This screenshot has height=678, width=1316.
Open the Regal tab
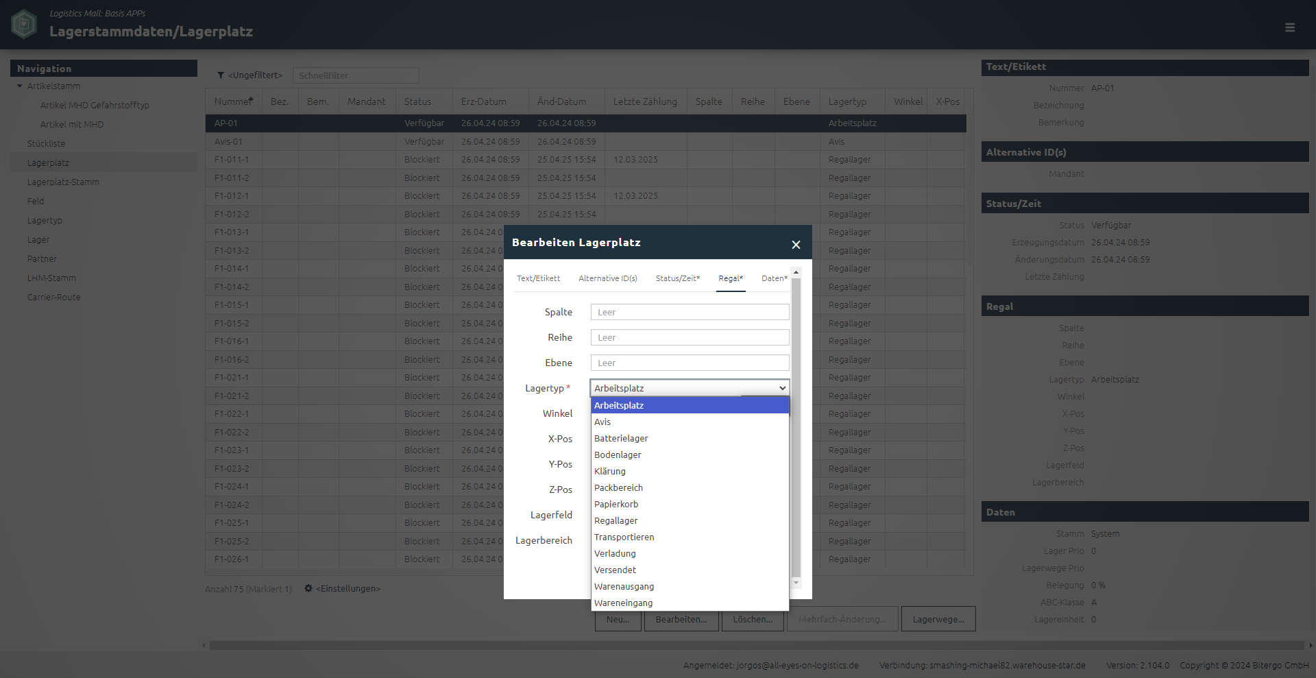(x=731, y=278)
